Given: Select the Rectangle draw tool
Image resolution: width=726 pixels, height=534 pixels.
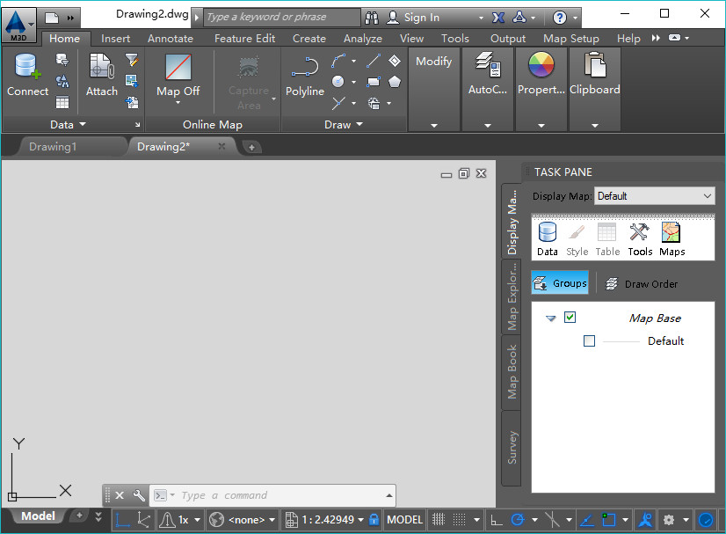Looking at the screenshot, I should pyautogui.click(x=374, y=82).
